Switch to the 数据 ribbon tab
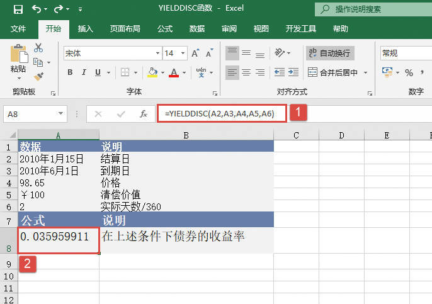432x304 pixels. click(196, 29)
